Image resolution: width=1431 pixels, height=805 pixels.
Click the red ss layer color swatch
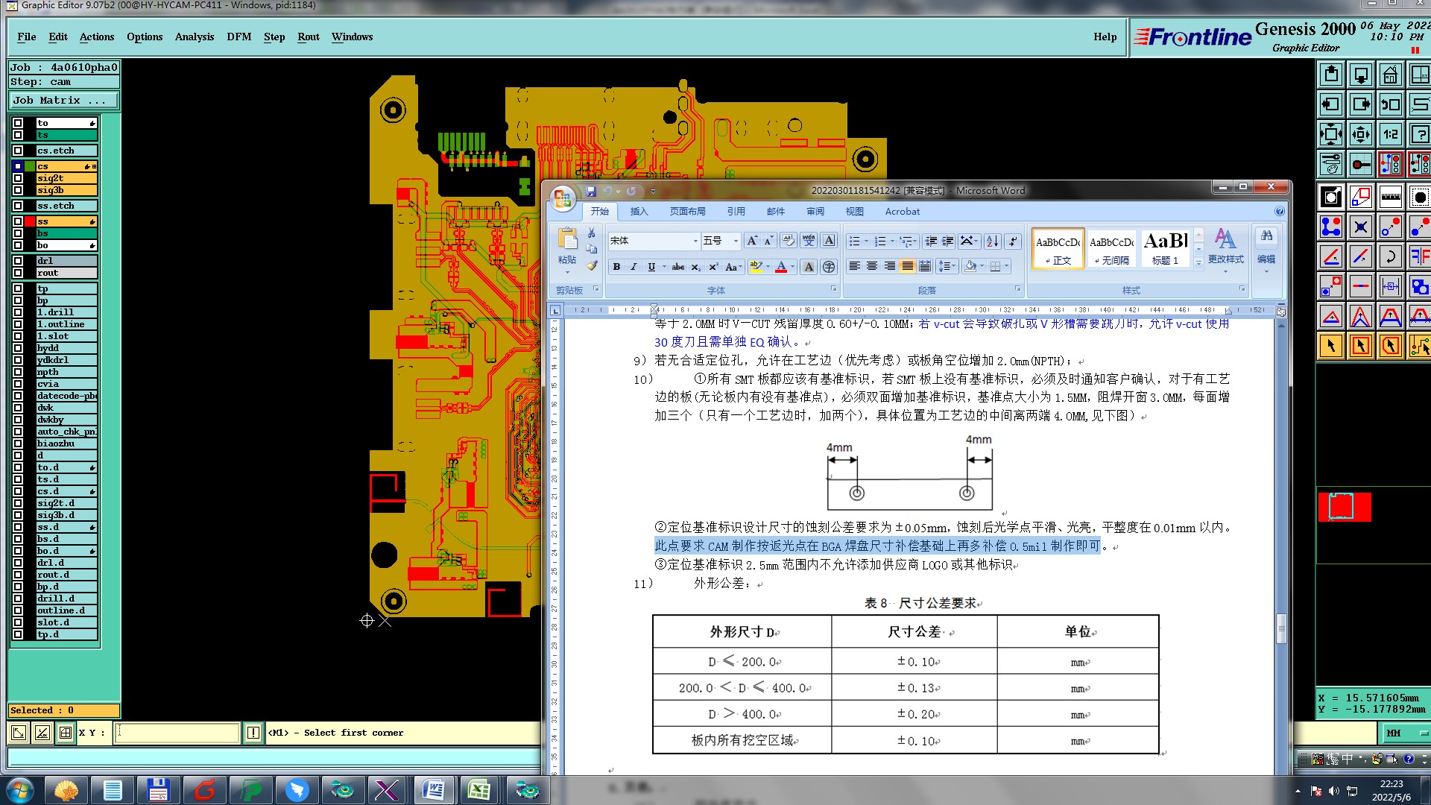pyautogui.click(x=31, y=221)
